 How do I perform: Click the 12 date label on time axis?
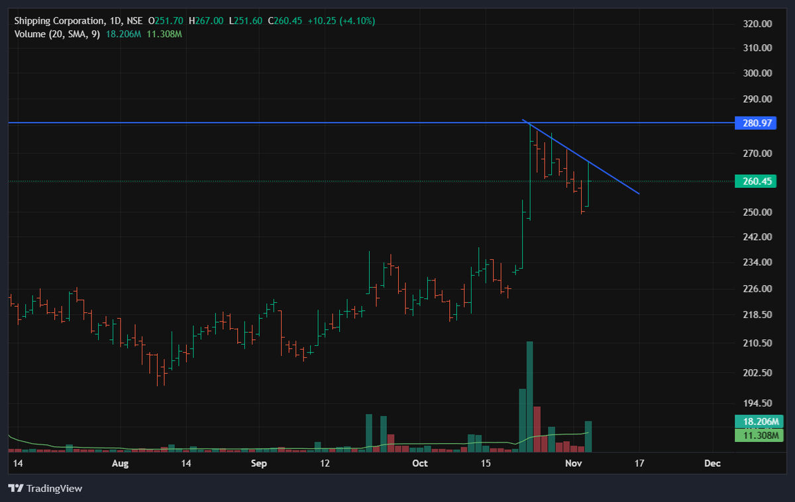pos(325,464)
